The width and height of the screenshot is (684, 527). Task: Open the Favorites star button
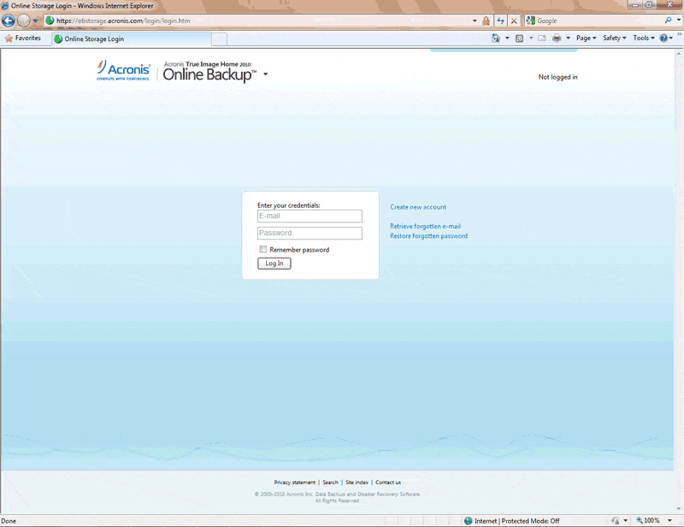tap(23, 38)
